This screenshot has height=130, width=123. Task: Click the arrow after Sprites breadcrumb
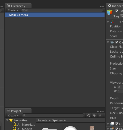[65, 120]
